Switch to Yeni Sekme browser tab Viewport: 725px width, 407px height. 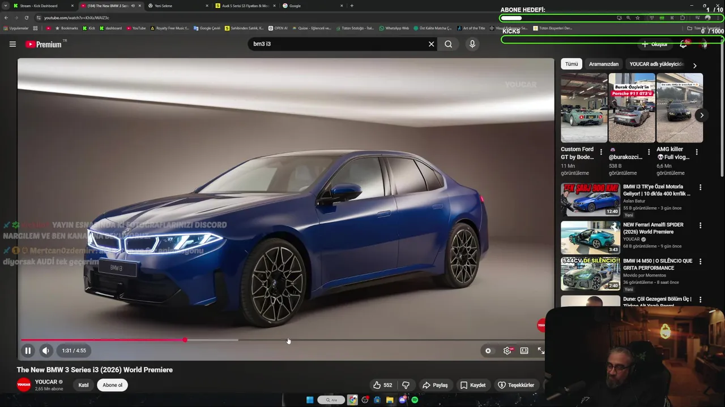click(178, 6)
